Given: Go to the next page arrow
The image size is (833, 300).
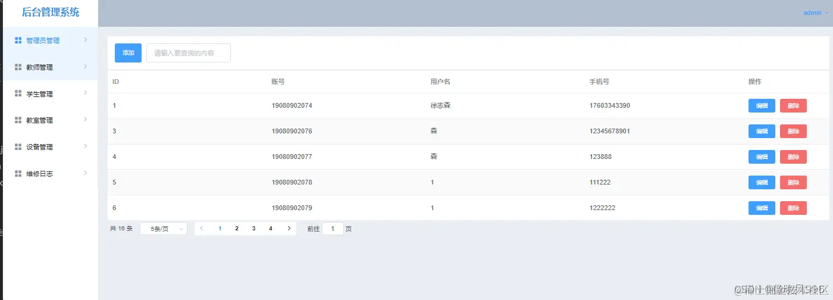Looking at the screenshot, I should [289, 229].
